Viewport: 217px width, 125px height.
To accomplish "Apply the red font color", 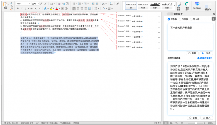I will tap(57, 9).
